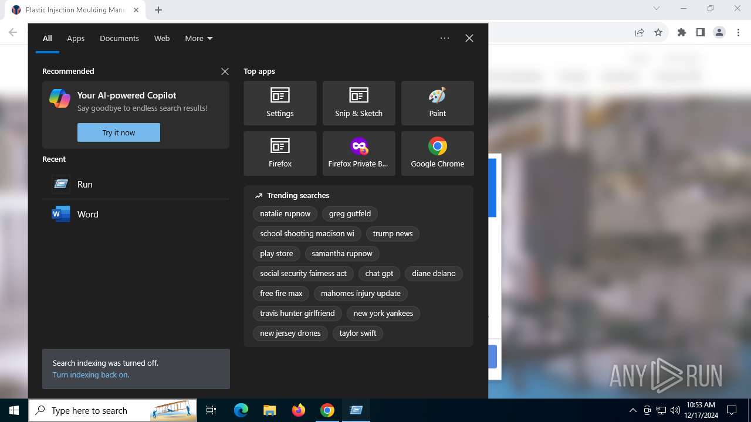751x422 pixels.
Task: Open search panel options ellipsis
Action: 445,38
